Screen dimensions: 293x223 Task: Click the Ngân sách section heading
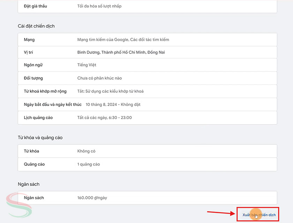29,184
